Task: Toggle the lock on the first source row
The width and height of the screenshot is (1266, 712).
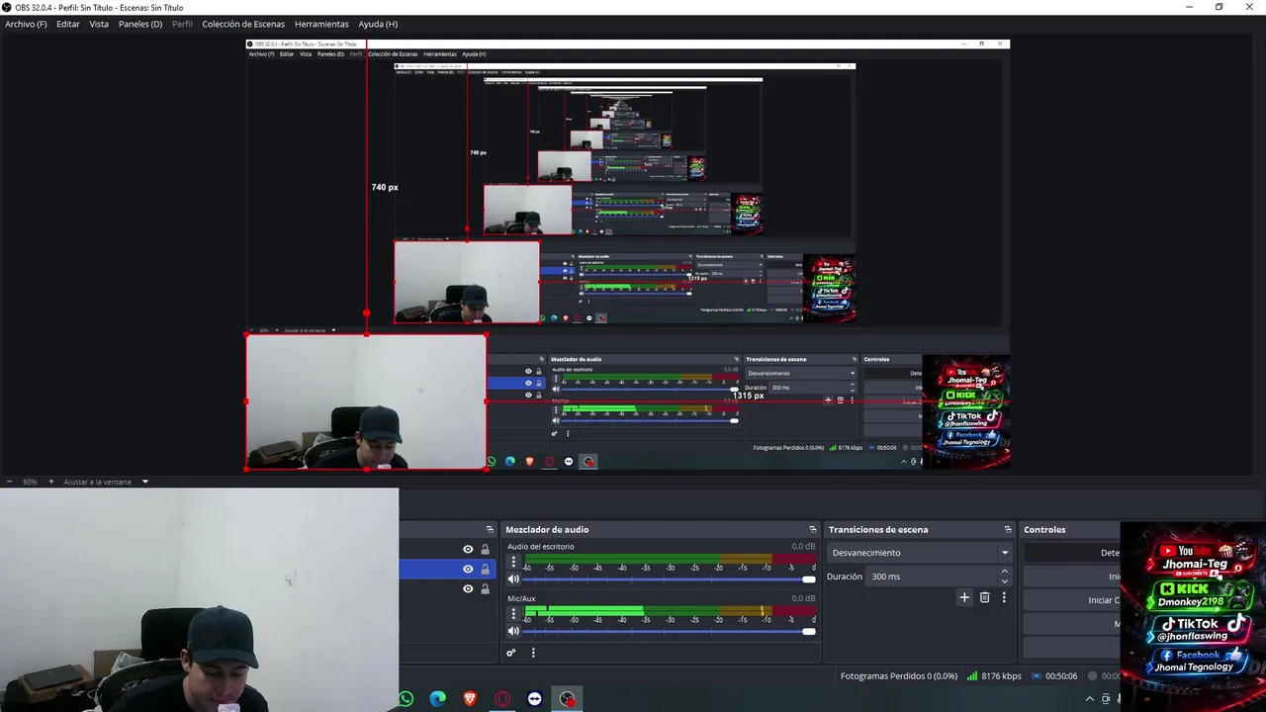Action: 485,549
